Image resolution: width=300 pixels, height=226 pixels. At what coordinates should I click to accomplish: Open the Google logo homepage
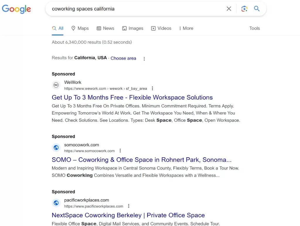16,9
